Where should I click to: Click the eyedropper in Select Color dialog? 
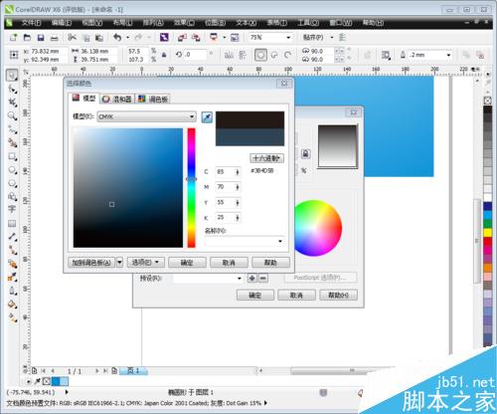pos(207,117)
